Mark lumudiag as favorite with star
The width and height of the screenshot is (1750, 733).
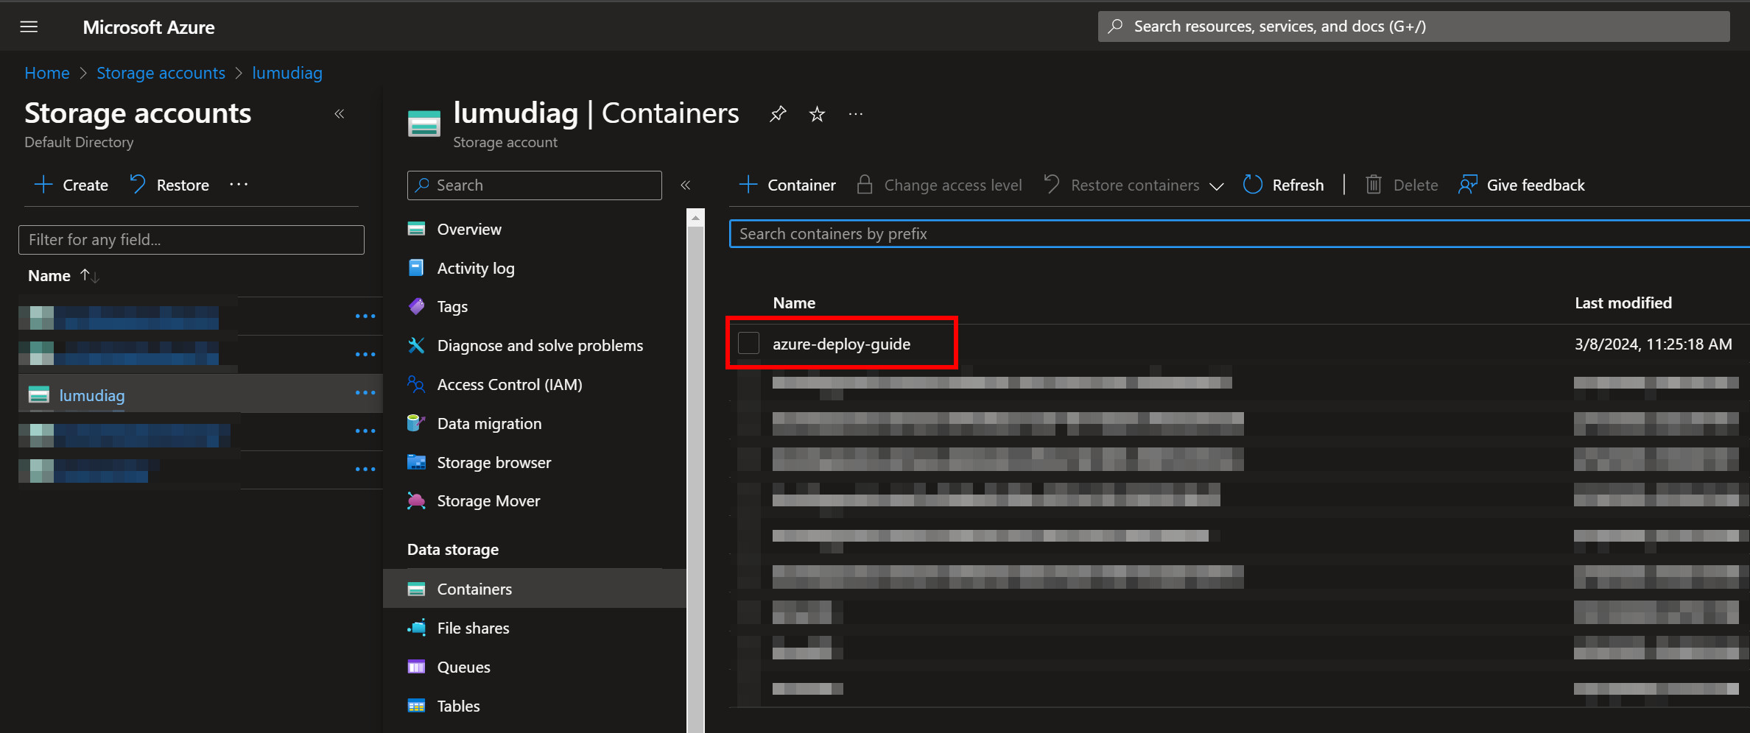click(817, 114)
